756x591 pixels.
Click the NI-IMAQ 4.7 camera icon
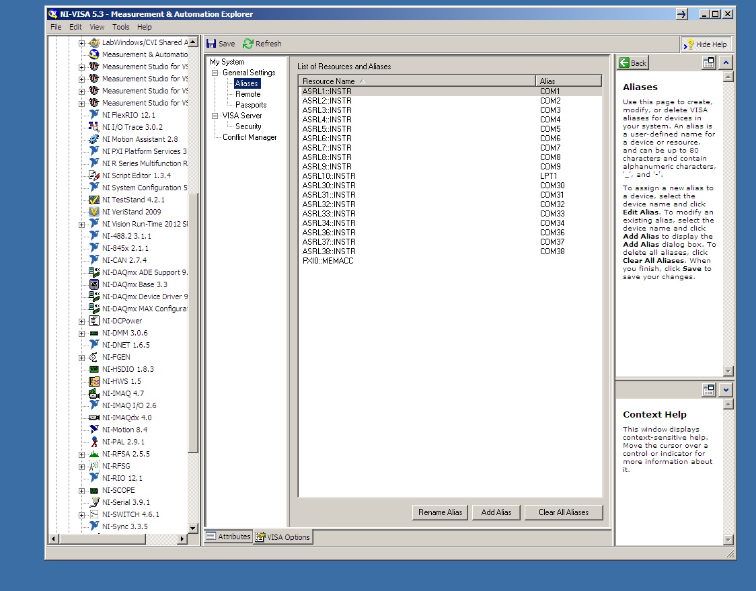[x=94, y=393]
